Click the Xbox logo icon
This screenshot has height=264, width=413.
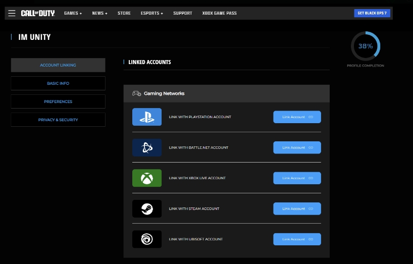pyautogui.click(x=147, y=178)
